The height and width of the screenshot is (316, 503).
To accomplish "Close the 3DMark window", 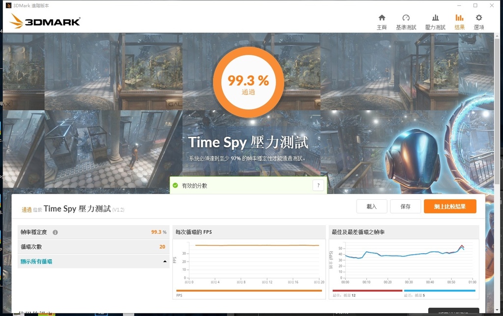I will (x=492, y=5).
